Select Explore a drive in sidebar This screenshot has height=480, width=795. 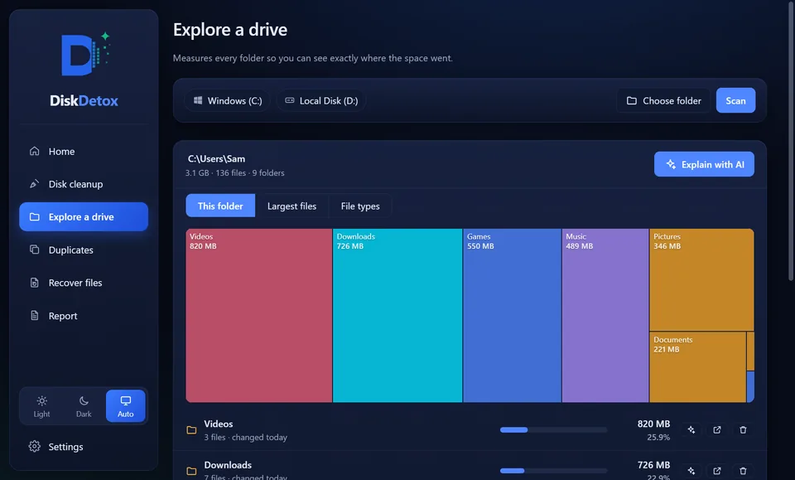tap(84, 216)
